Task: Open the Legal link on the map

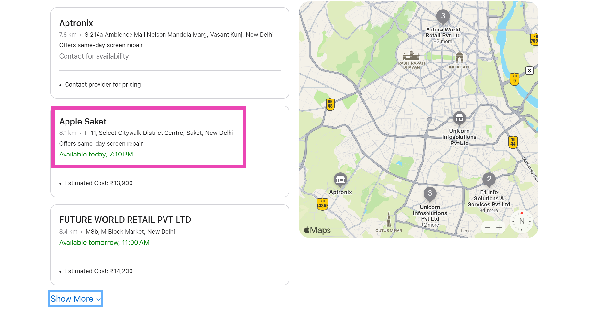Action: (x=466, y=231)
